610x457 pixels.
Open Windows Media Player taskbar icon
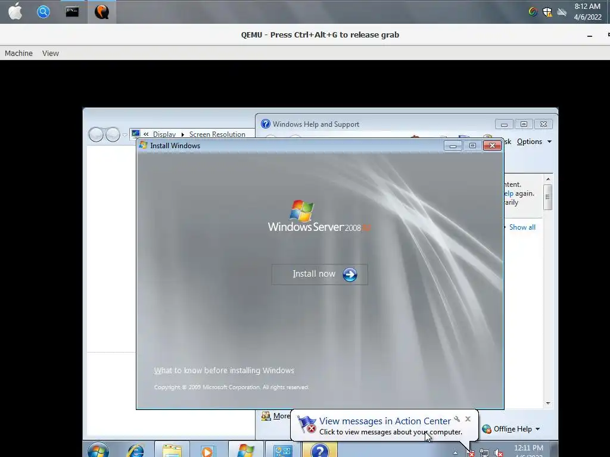tap(207, 450)
